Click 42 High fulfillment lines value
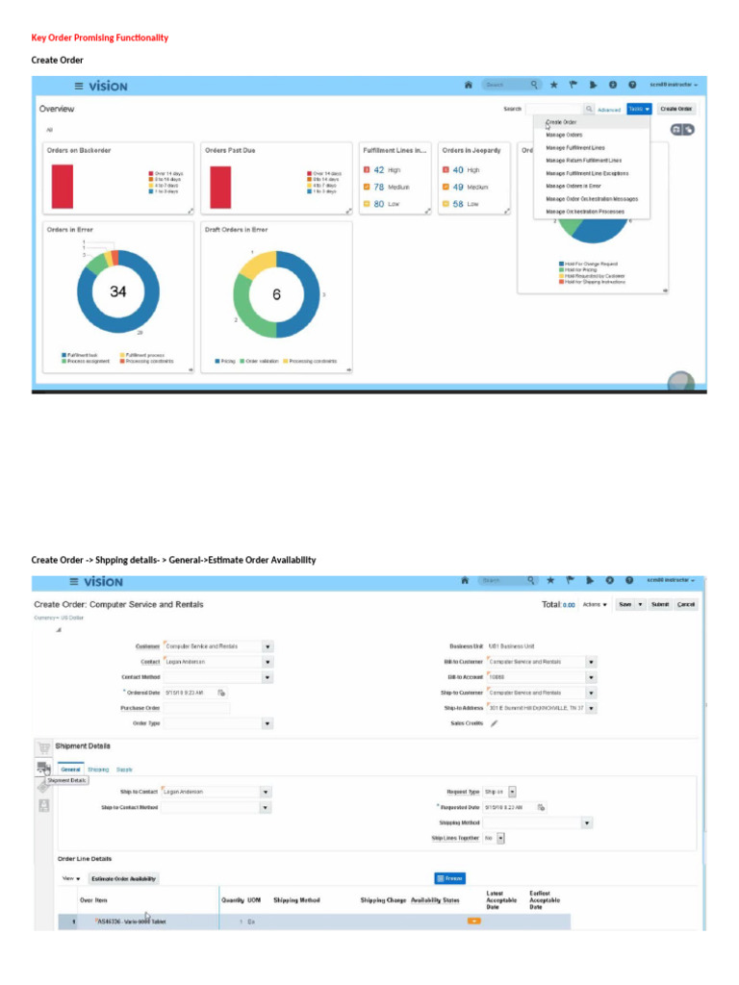Screen dimensions: 739x985 (x=379, y=170)
